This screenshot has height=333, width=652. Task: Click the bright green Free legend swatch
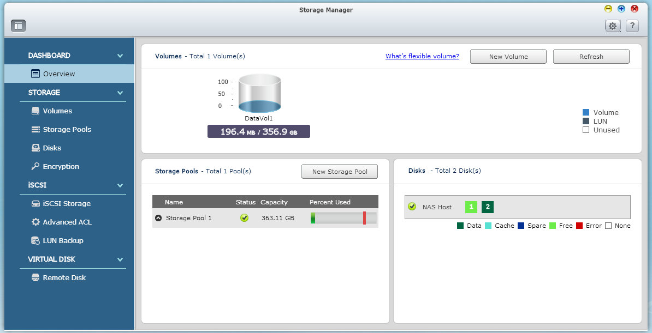pyautogui.click(x=553, y=226)
